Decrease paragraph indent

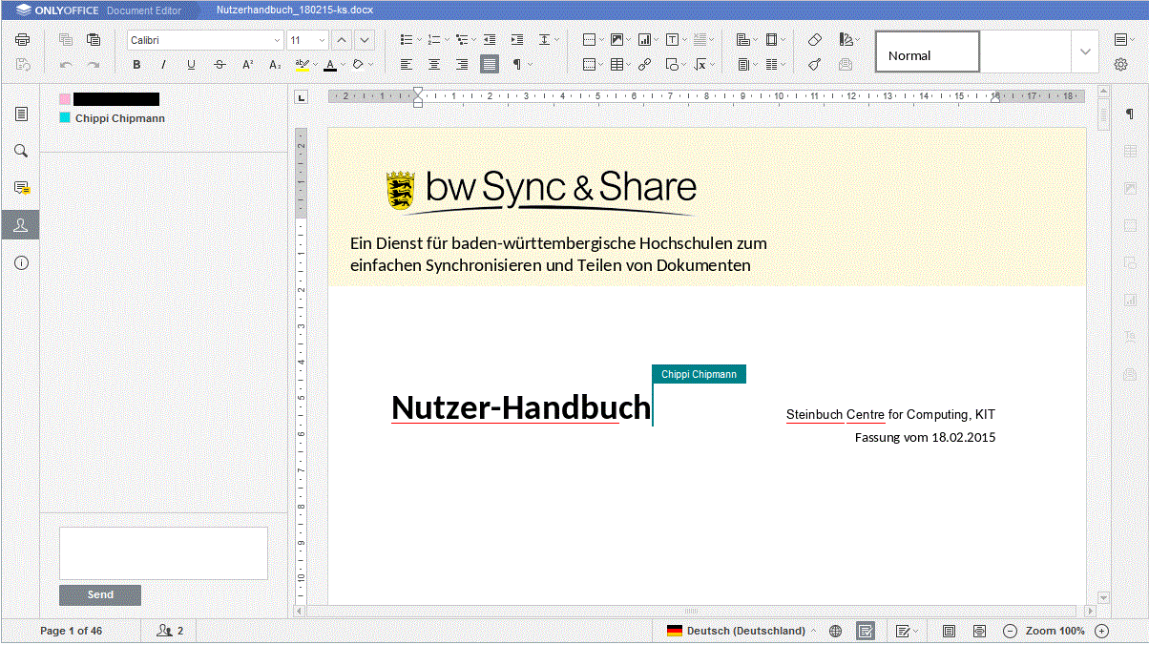tap(490, 39)
